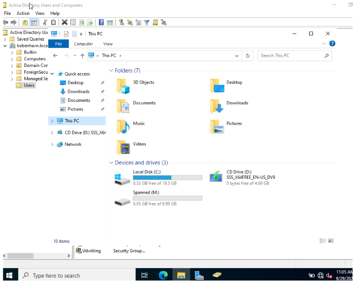
Task: Select CD Drive (D:) in Devices and drives
Action: (x=242, y=178)
